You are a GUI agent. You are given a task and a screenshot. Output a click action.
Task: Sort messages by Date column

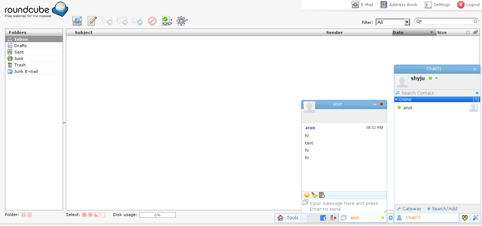(x=414, y=32)
